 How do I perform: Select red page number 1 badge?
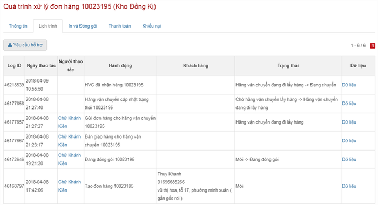point(373,45)
